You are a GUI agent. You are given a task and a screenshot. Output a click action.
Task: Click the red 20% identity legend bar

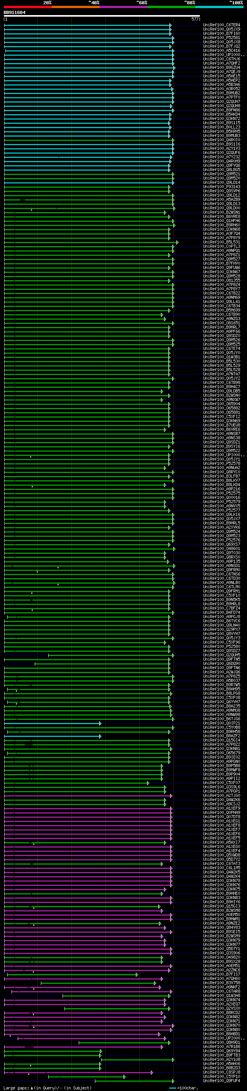(28, 7)
